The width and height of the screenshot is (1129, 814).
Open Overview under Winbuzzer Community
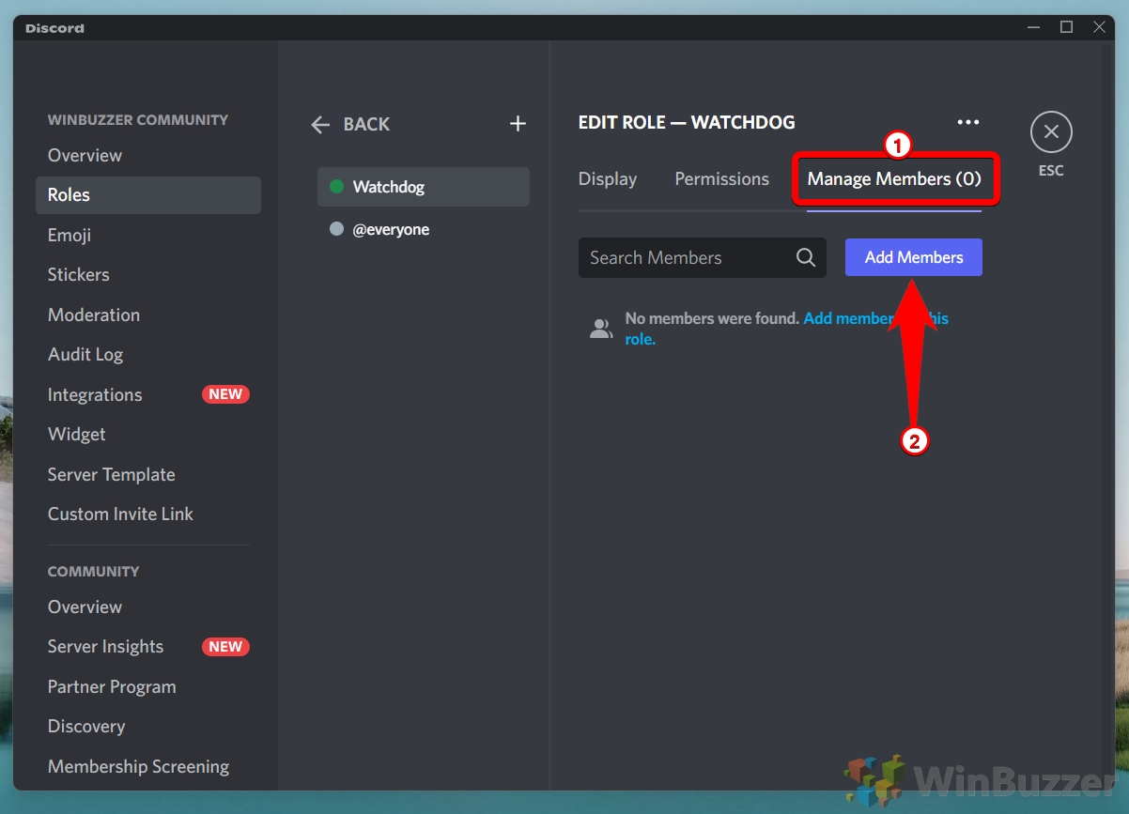click(x=148, y=155)
